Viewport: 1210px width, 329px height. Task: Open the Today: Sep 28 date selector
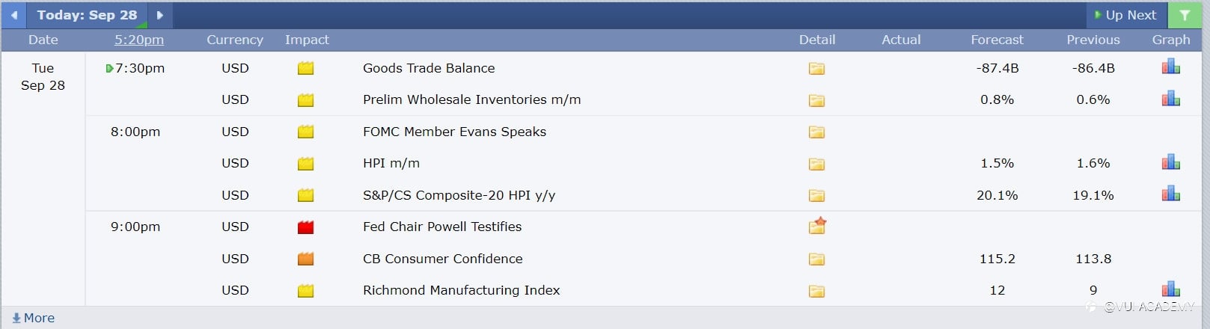click(x=87, y=15)
